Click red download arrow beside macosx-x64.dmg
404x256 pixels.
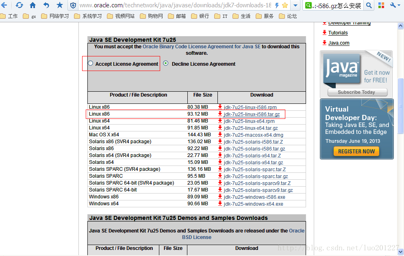(220, 135)
